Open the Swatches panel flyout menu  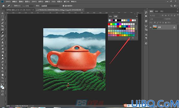pyautogui.click(x=137, y=16)
